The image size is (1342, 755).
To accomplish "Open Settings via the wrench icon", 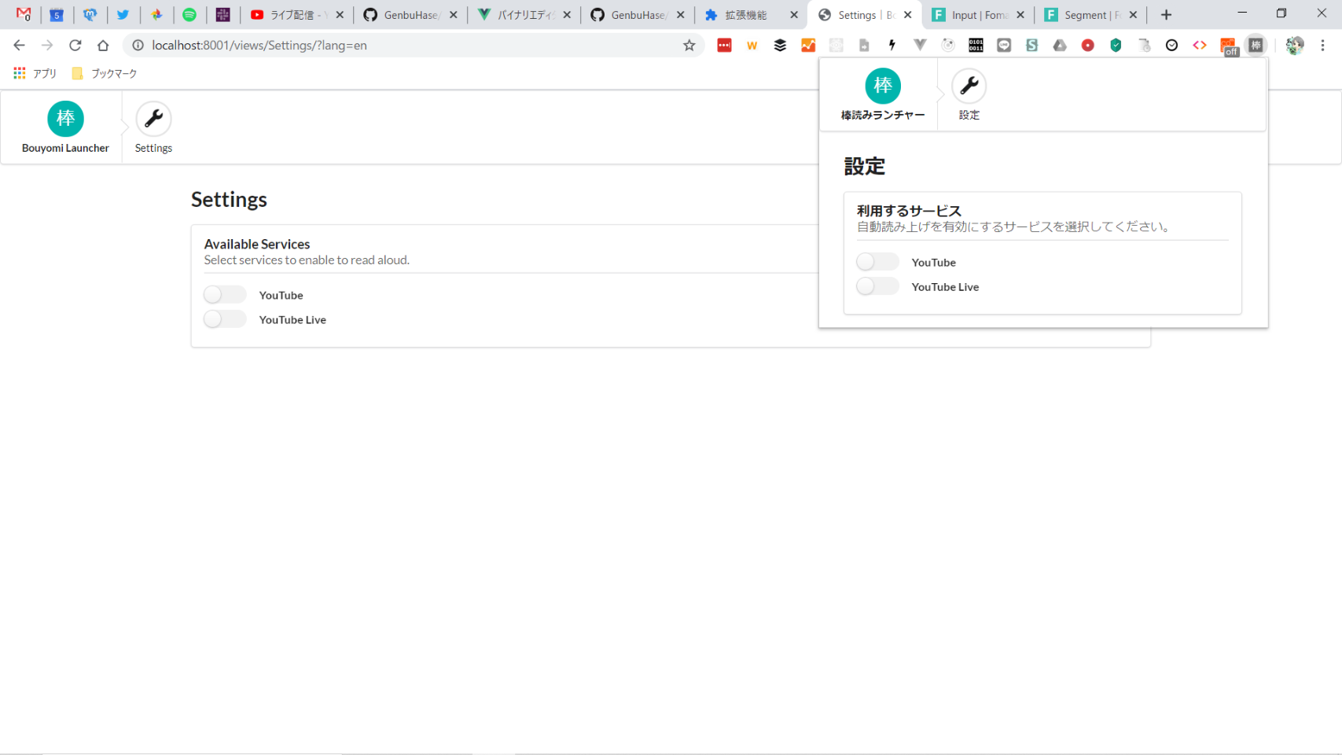I will [x=153, y=119].
